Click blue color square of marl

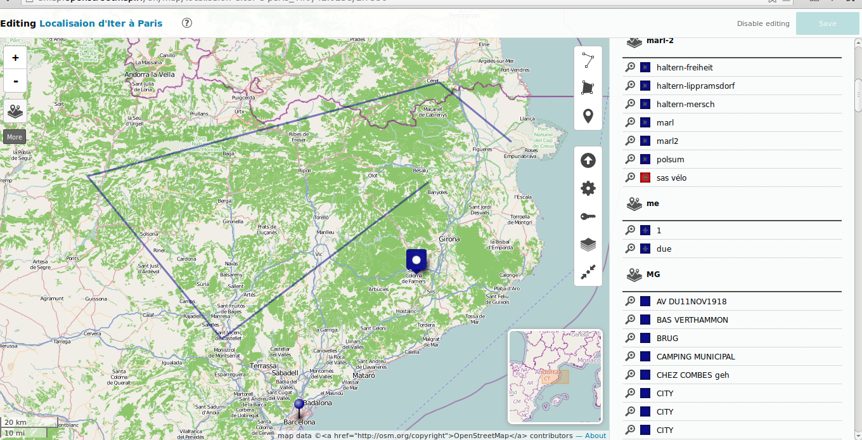[645, 122]
